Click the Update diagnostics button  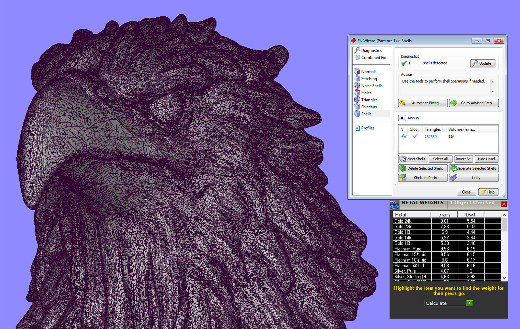482,63
